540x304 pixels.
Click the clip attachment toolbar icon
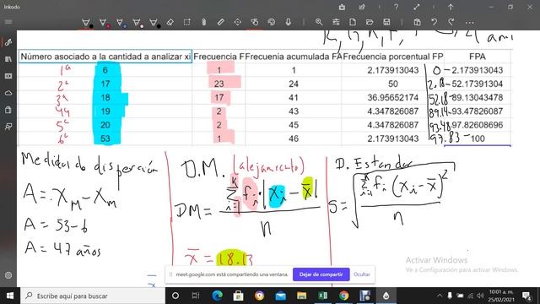coord(204,23)
